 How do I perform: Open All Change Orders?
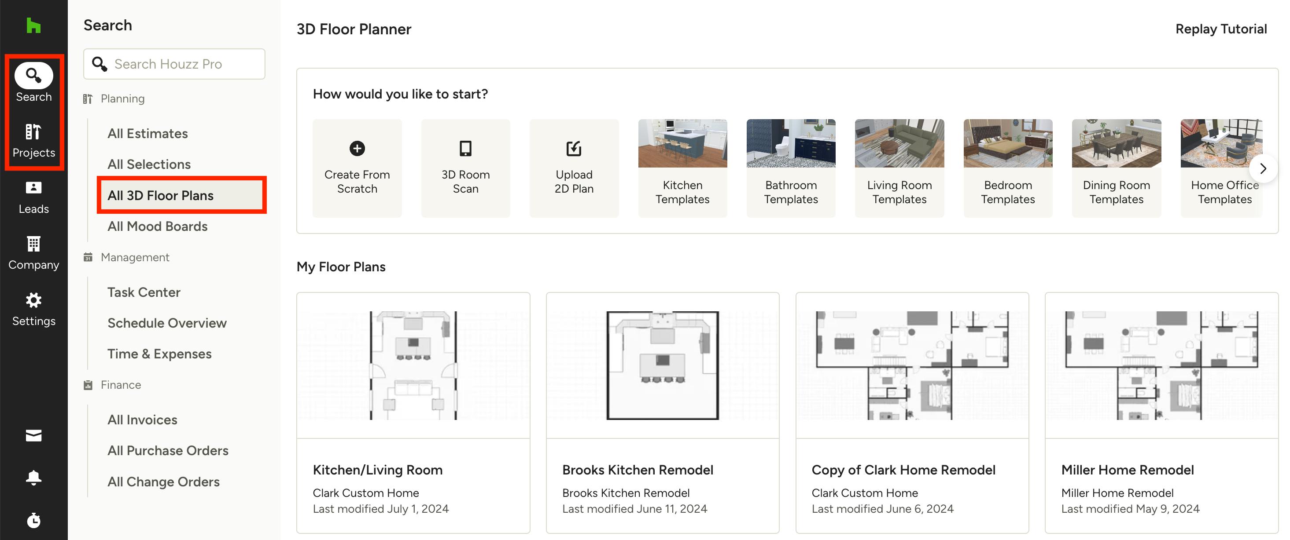tap(164, 482)
